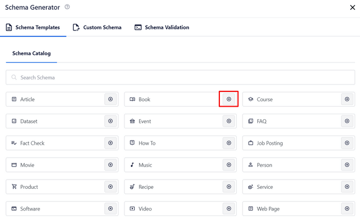Add the Event schema with plus icon
The image size is (360, 222).
coord(229,121)
